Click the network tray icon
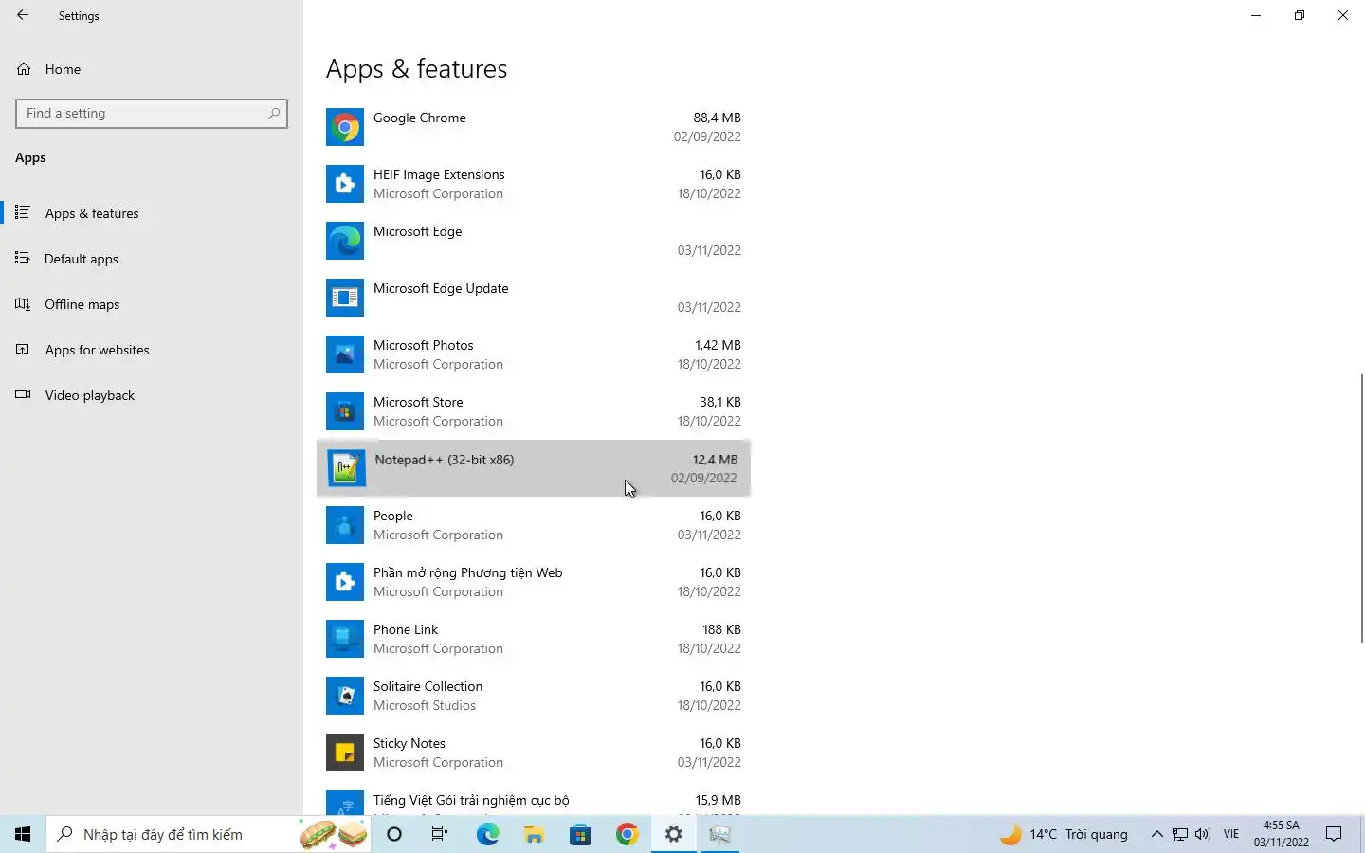The image size is (1365, 853). (1179, 834)
